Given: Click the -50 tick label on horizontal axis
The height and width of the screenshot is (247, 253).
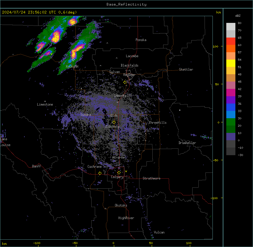Looking at the screenshot, I should click(x=75, y=243).
